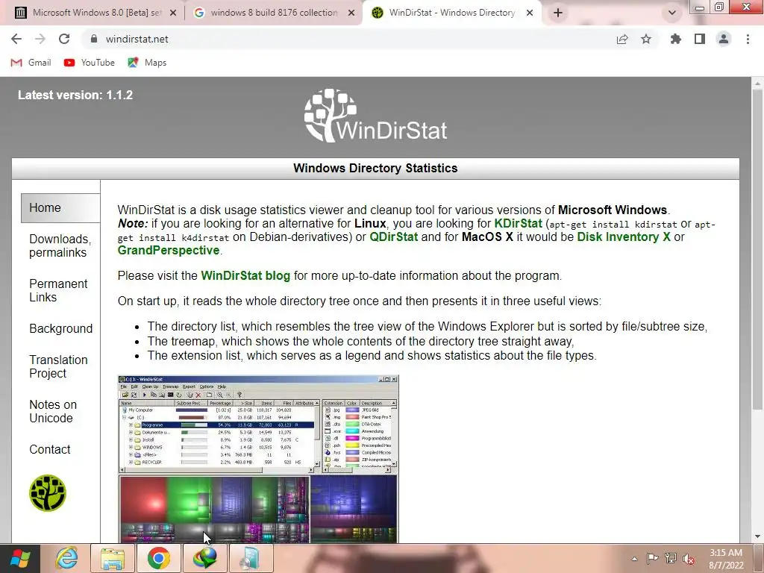This screenshot has height=573, width=764.
Task: Open the Chrome extensions puzzle icon
Action: (675, 39)
